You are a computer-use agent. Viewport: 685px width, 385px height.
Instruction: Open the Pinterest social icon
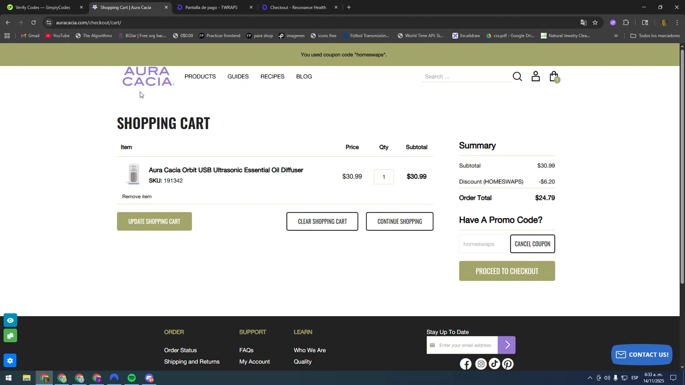click(508, 364)
